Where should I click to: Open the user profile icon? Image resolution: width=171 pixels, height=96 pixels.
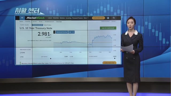pyautogui.click(x=108, y=18)
